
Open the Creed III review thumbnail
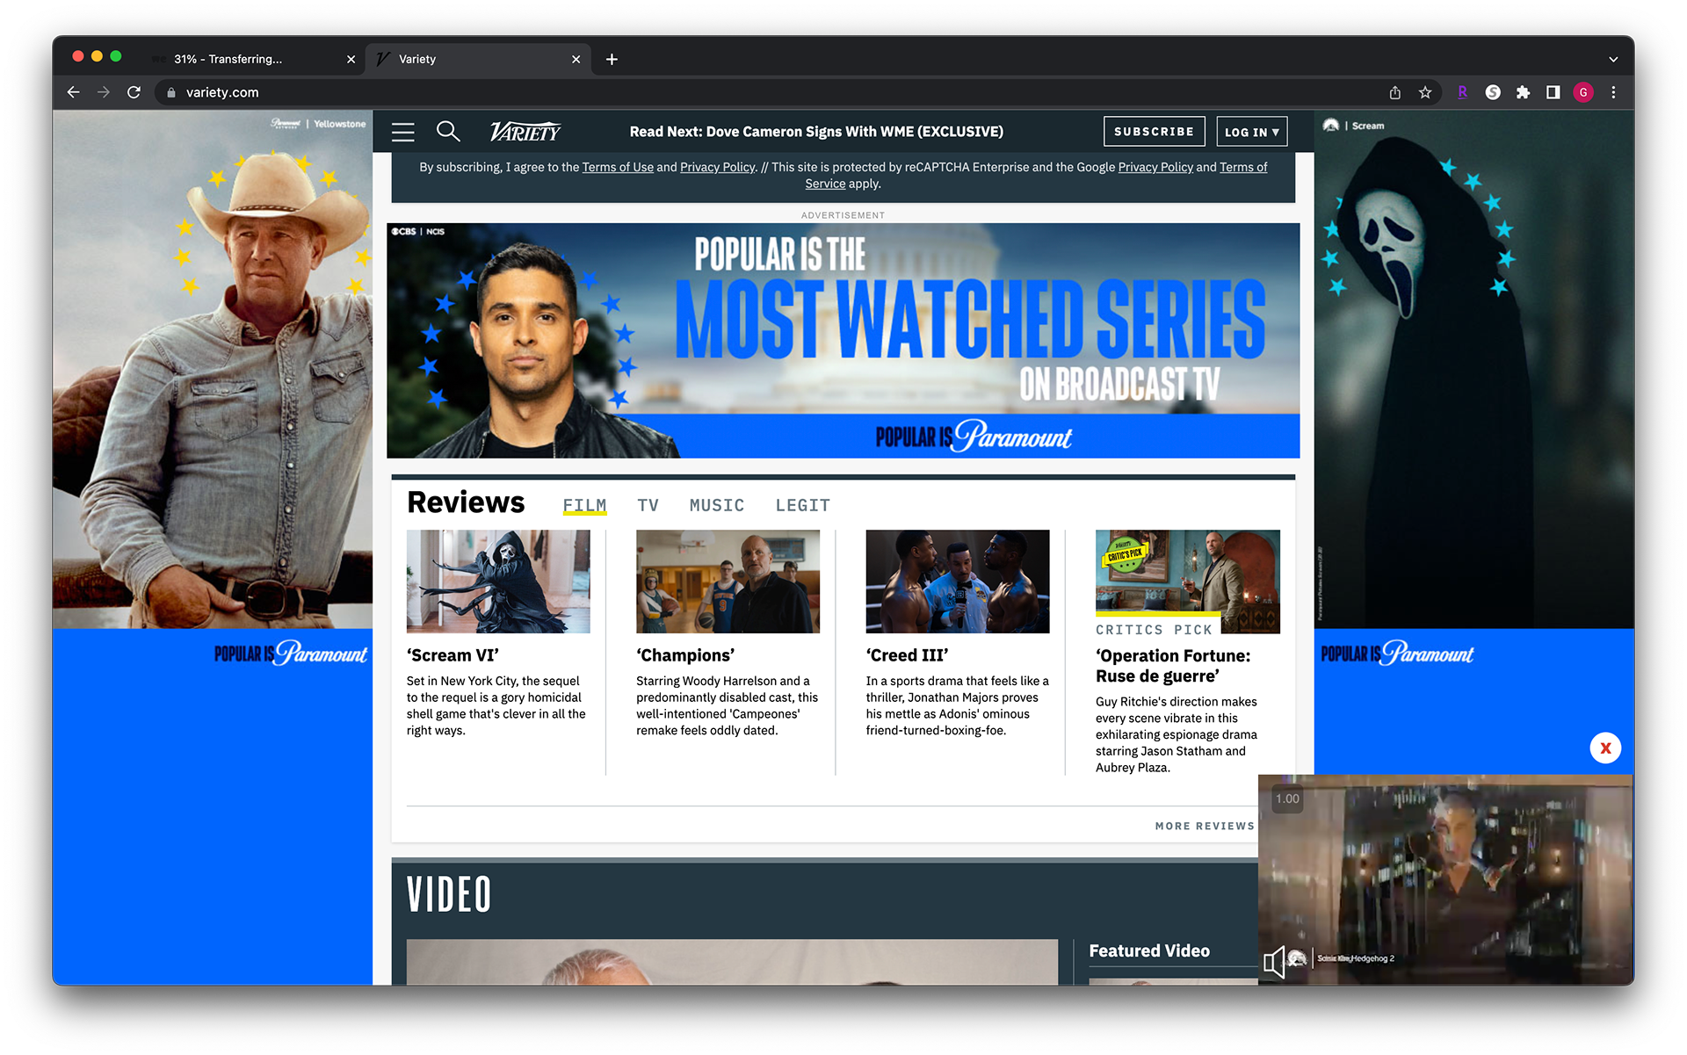point(958,581)
